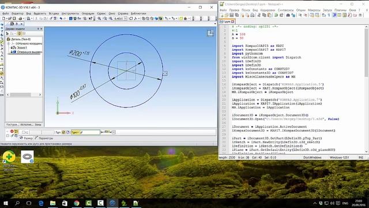Open the Редактор menu in KOMPAS

(x=17, y=13)
